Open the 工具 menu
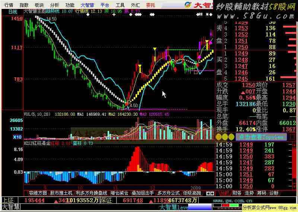298x212 pixels. coord(120,5)
